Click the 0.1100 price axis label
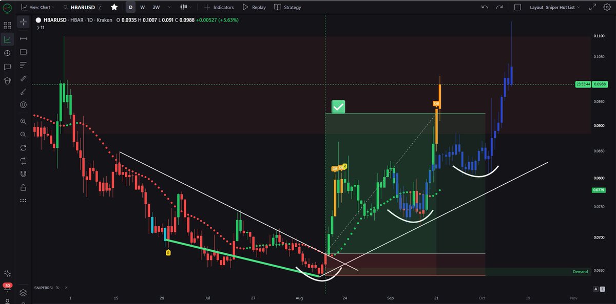The height and width of the screenshot is (304, 616). (599, 36)
